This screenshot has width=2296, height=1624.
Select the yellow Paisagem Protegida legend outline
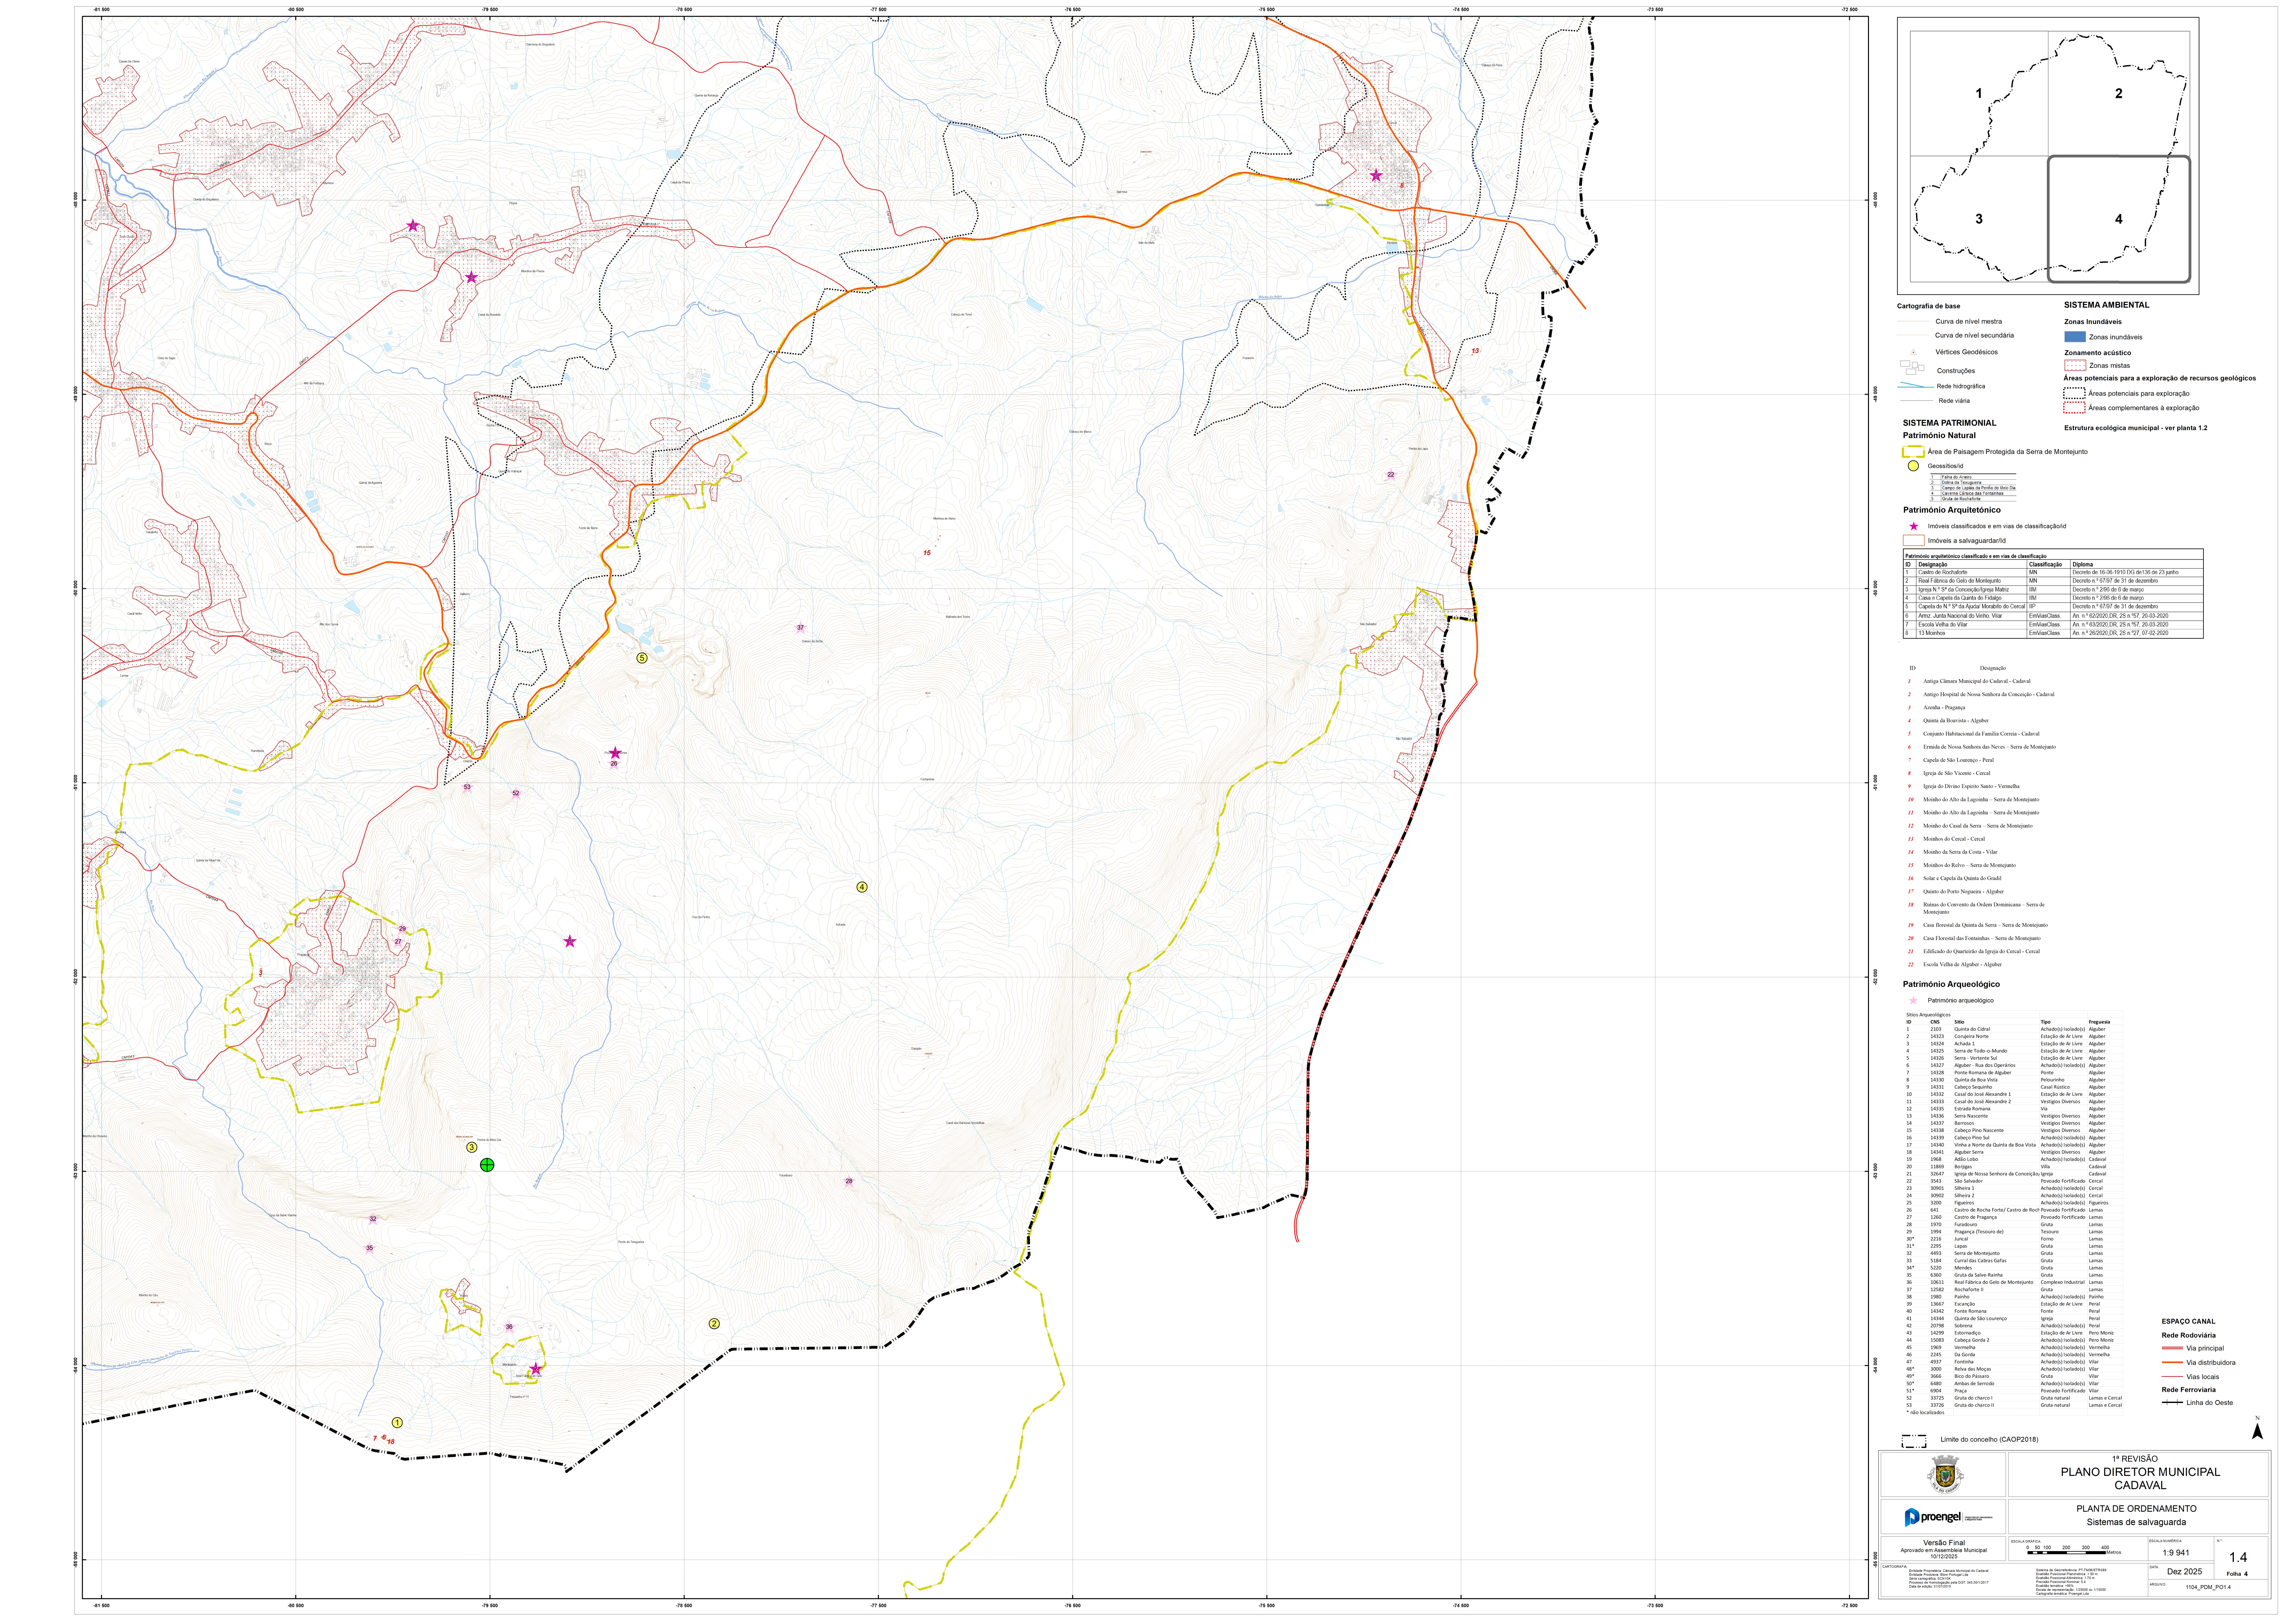[1913, 452]
